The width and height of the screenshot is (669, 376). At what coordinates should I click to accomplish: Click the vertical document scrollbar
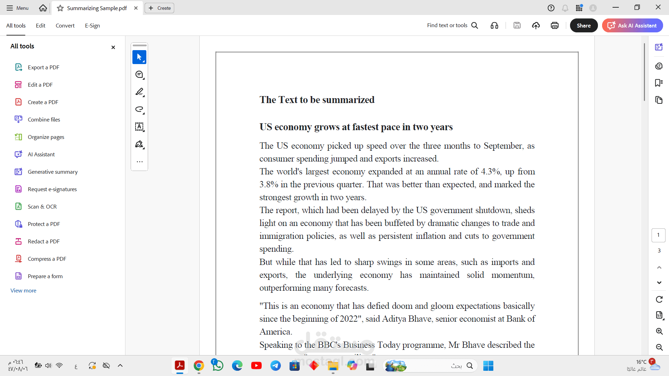pos(644,73)
